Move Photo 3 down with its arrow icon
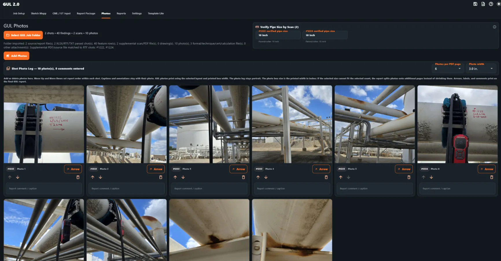Image resolution: width=501 pixels, height=261 pixels. click(183, 177)
